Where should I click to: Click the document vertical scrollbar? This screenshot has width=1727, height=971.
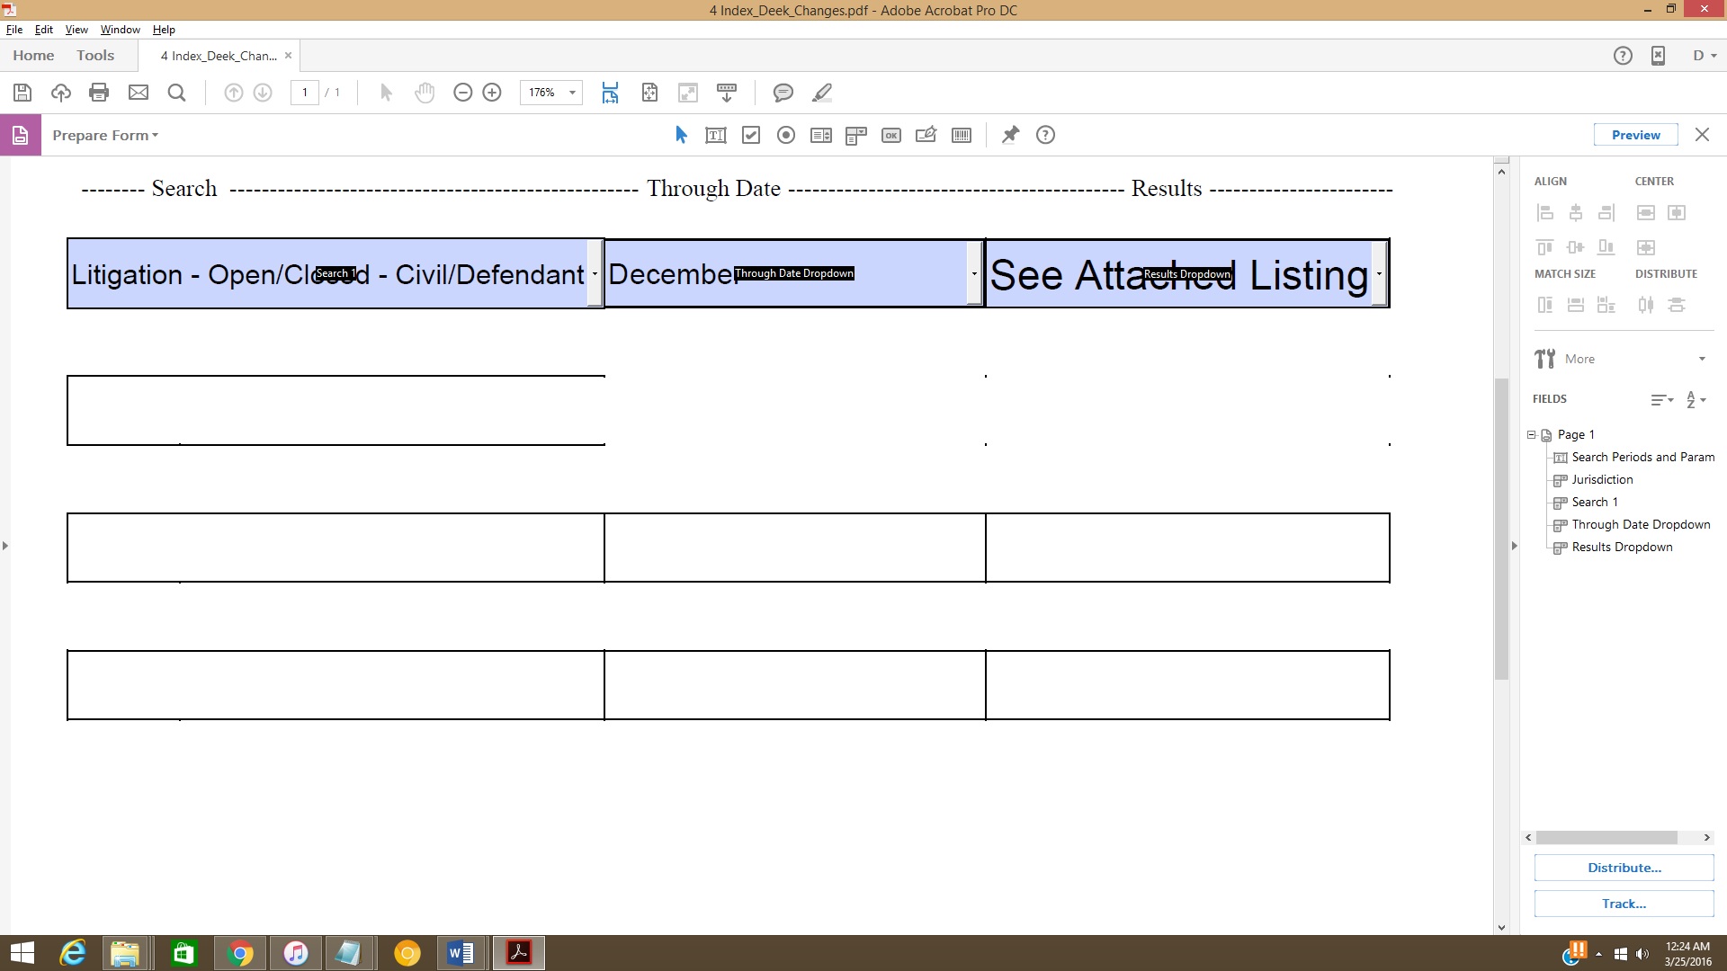pos(1501,529)
